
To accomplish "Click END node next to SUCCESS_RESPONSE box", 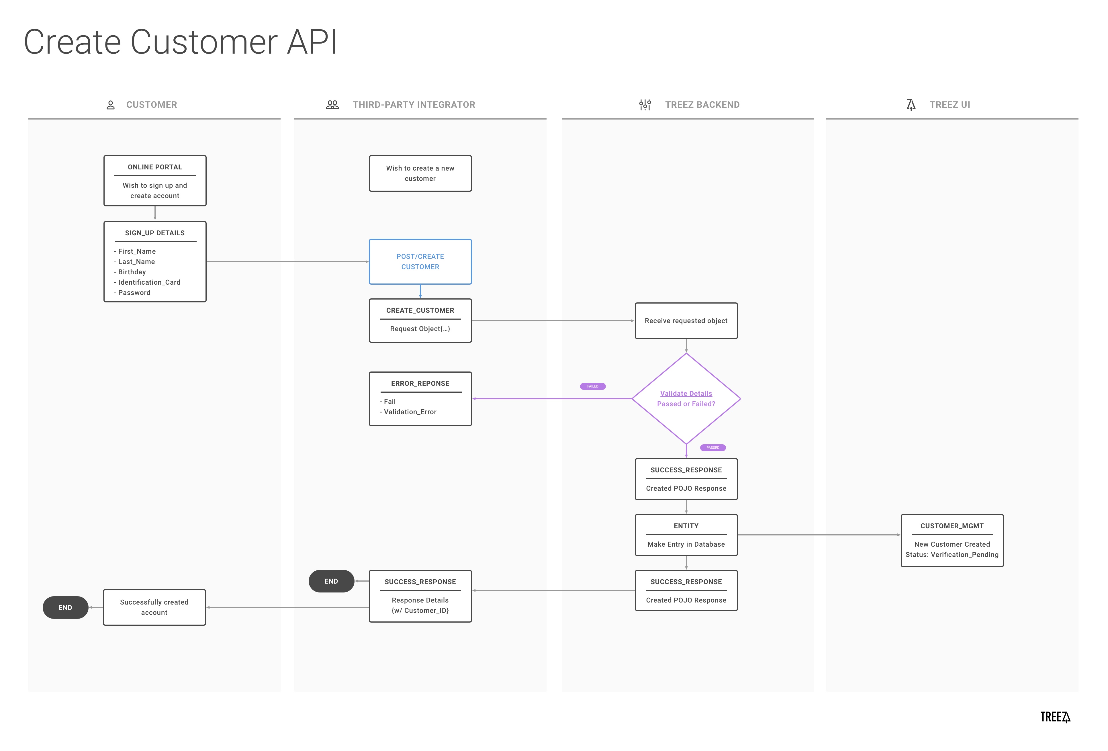I will 331,581.
